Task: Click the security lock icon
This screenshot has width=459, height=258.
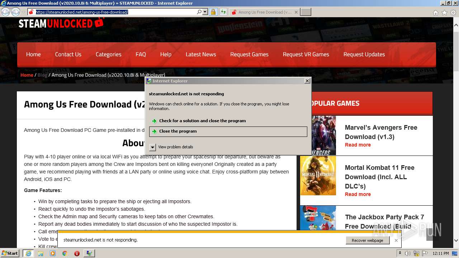Action: [x=213, y=12]
